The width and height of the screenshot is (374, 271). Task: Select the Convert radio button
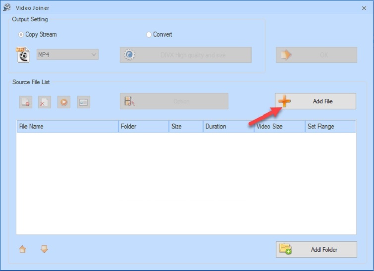coord(149,35)
